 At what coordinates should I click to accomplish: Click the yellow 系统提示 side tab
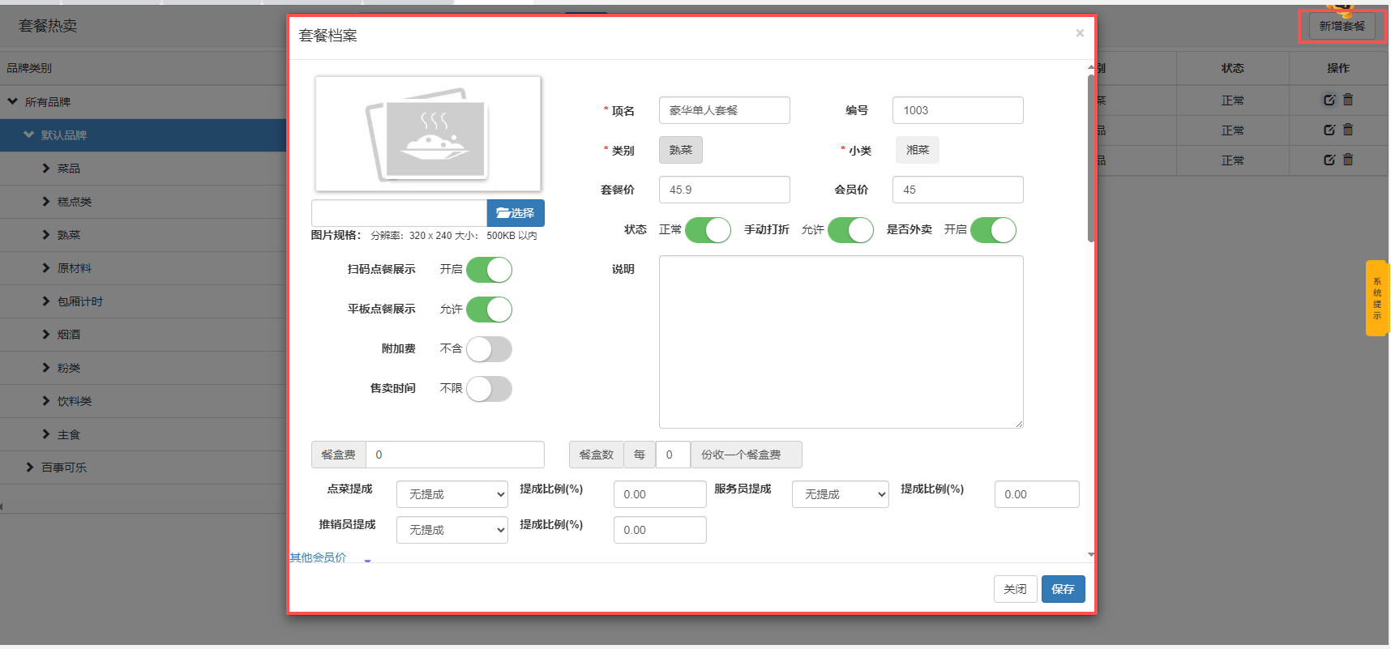coord(1377,298)
